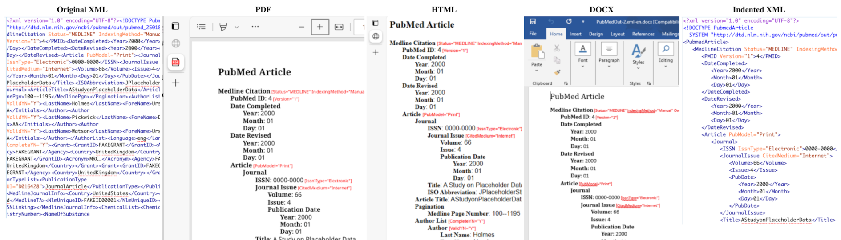Click the Repeat icon in Word quick access
The image size is (841, 240).
(x=569, y=21)
